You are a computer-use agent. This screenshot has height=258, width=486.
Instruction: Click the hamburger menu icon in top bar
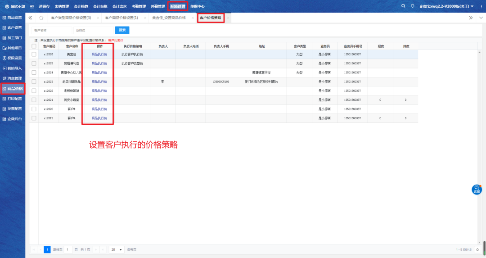pyautogui.click(x=32, y=6)
